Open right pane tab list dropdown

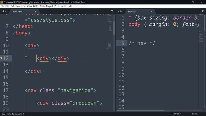[x=203, y=11]
